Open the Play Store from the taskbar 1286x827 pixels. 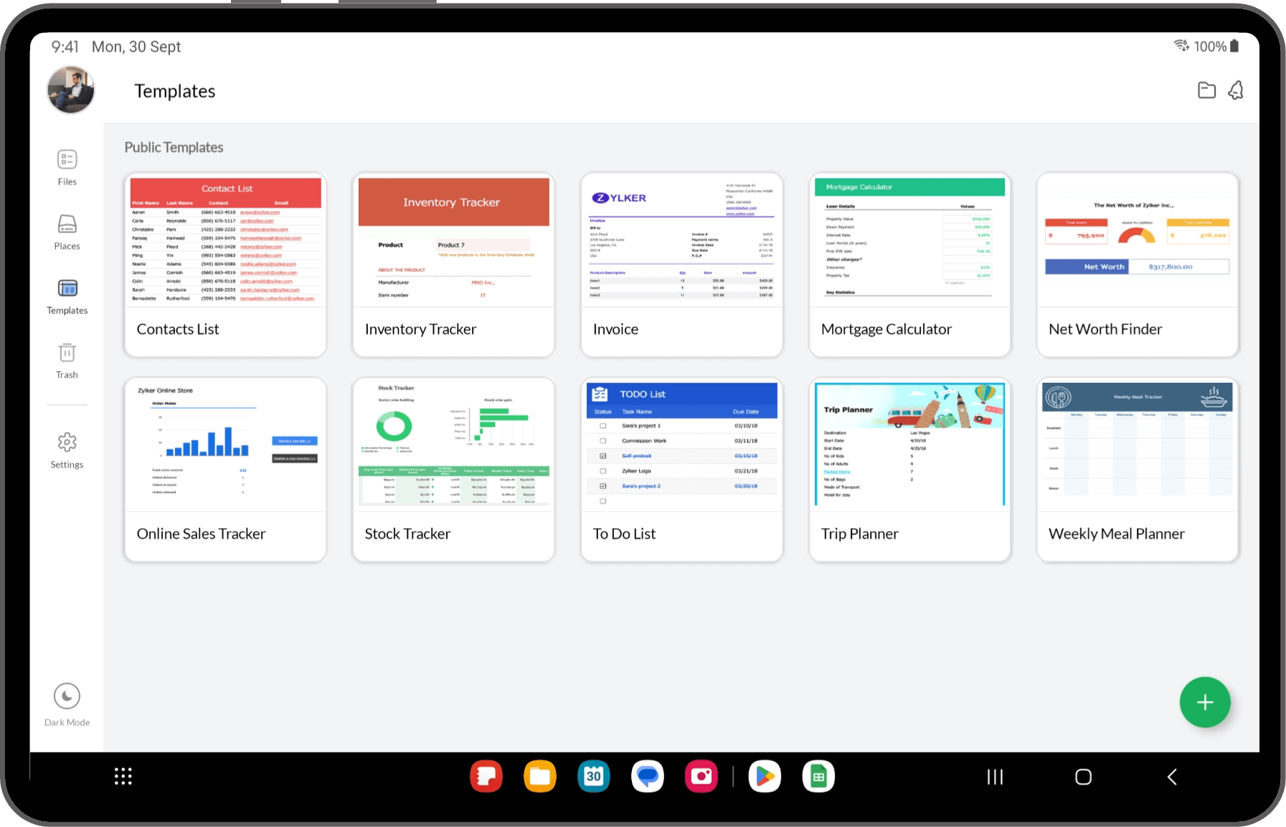(x=765, y=776)
